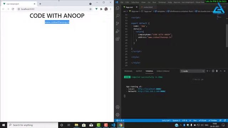Viewport: 228px width, 128px height.
Task: Open the Chrome profile avatar
Action: (106, 9)
